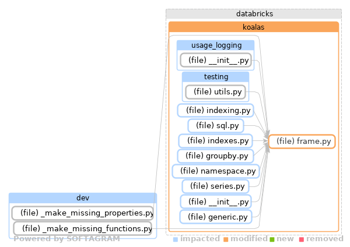This screenshot has width=350, height=247.
Task: Click the usage_logging __init__.py file node
Action: tap(216, 60)
